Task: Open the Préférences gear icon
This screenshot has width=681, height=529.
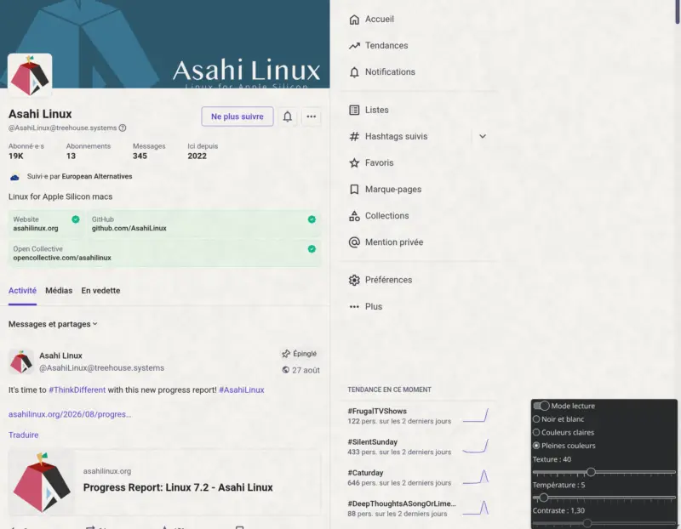Action: pos(354,280)
